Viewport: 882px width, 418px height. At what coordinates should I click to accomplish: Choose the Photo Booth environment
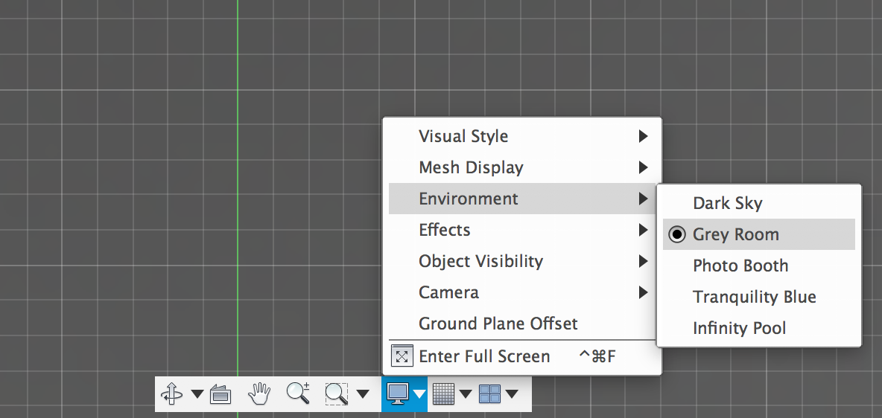pos(740,266)
